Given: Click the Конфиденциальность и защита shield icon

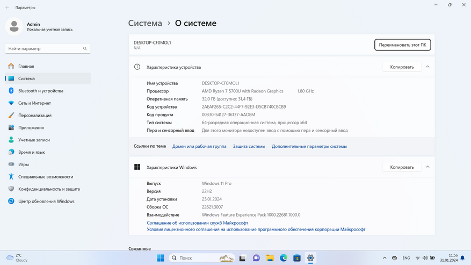Looking at the screenshot, I should tap(11, 189).
